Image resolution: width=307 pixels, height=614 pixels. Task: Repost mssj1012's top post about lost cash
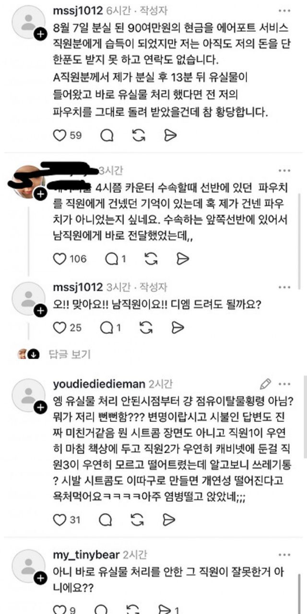click(x=139, y=136)
